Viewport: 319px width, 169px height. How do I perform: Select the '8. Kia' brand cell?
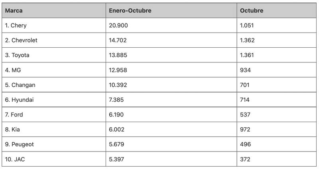12,130
